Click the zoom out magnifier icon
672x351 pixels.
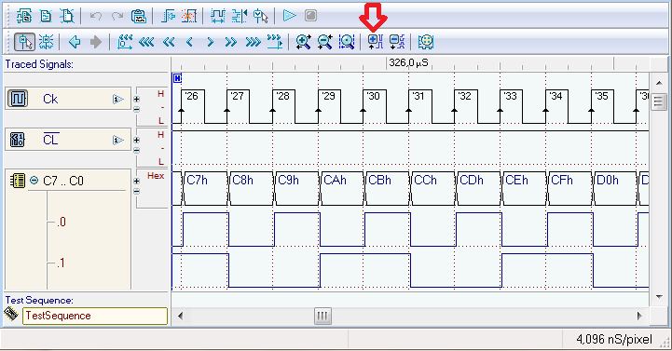pyautogui.click(x=325, y=42)
